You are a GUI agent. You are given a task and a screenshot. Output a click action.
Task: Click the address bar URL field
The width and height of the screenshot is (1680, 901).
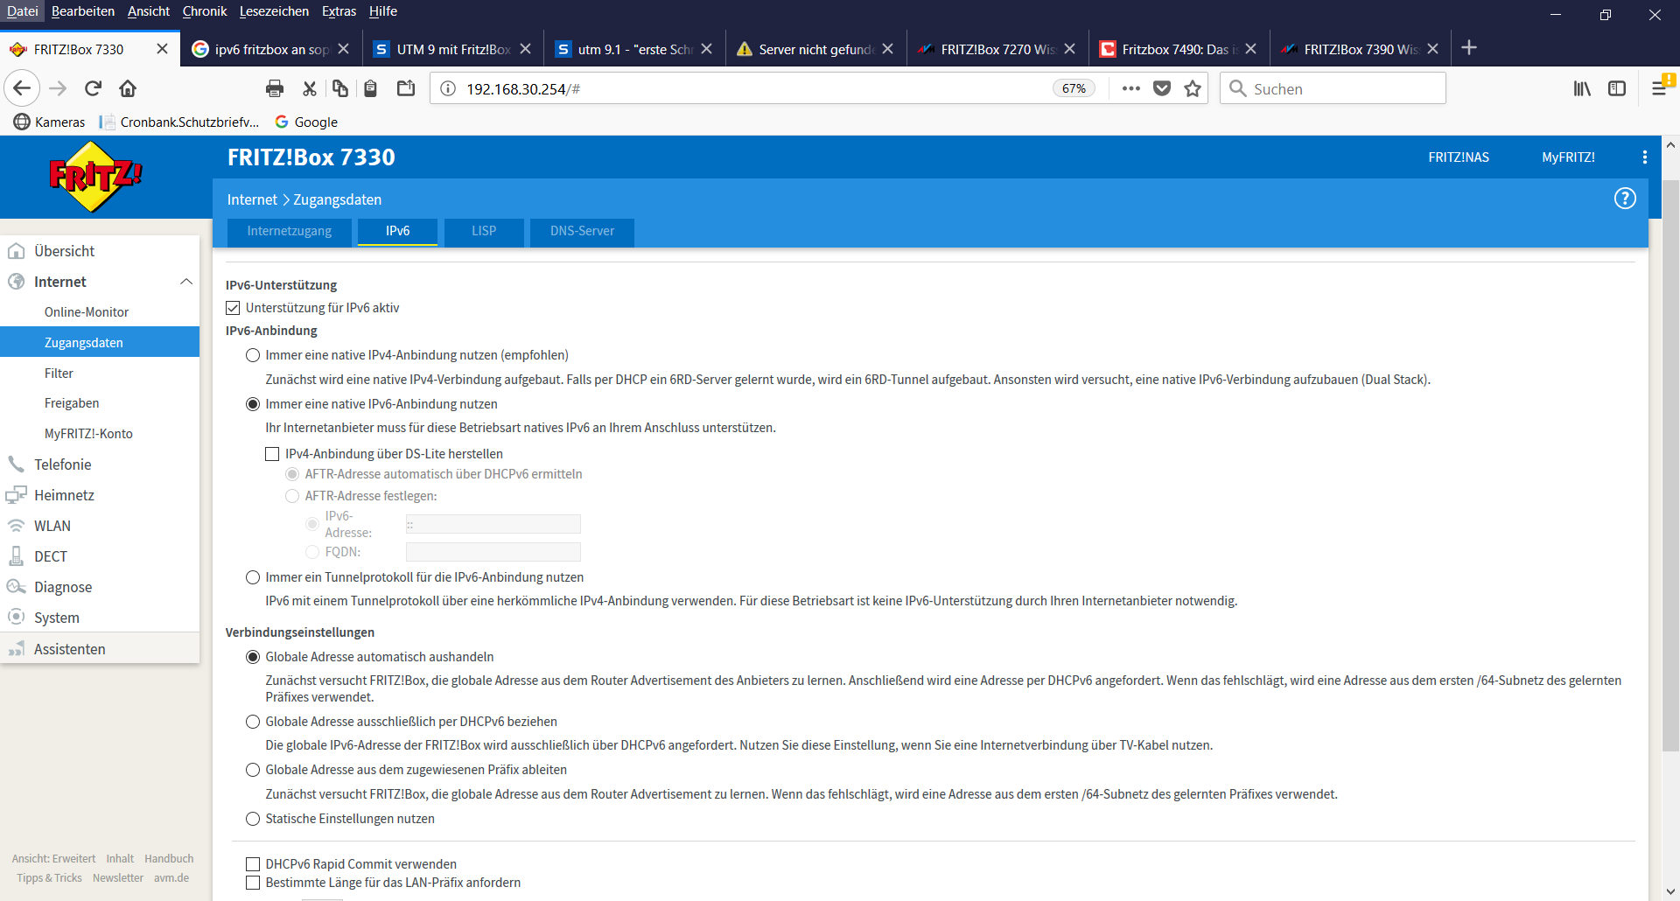click(x=752, y=88)
